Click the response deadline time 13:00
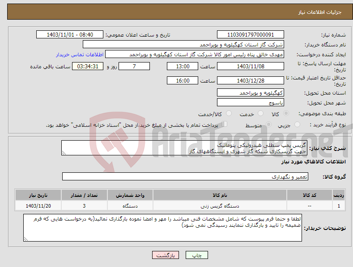 point(183,66)
